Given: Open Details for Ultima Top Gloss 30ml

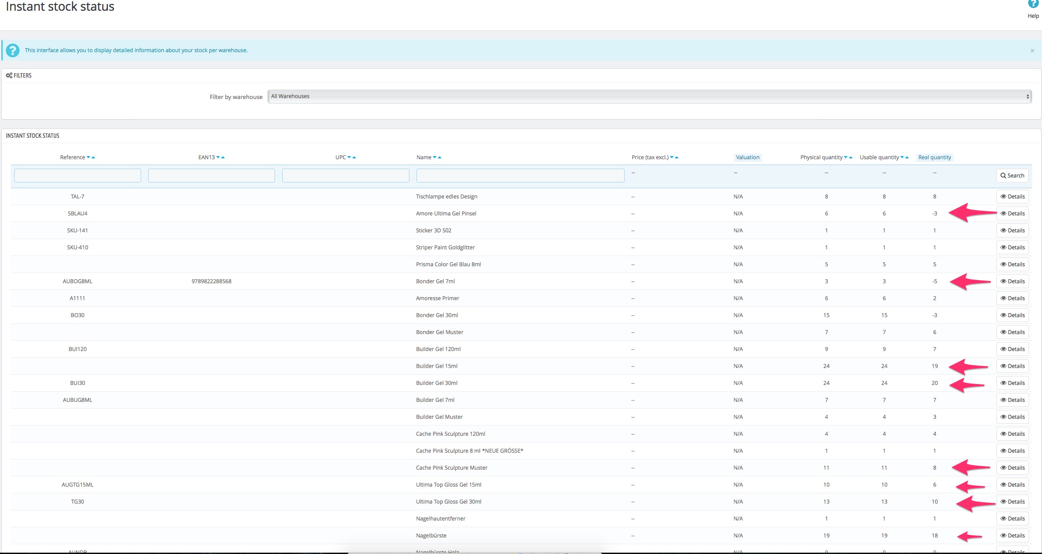Looking at the screenshot, I should (1012, 502).
